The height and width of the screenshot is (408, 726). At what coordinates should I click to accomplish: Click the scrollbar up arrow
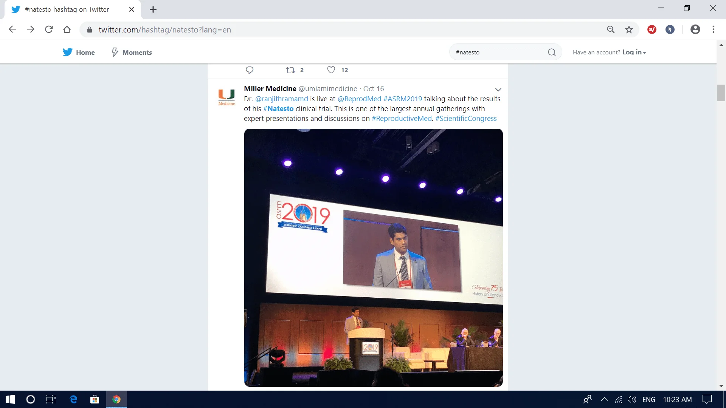point(721,45)
